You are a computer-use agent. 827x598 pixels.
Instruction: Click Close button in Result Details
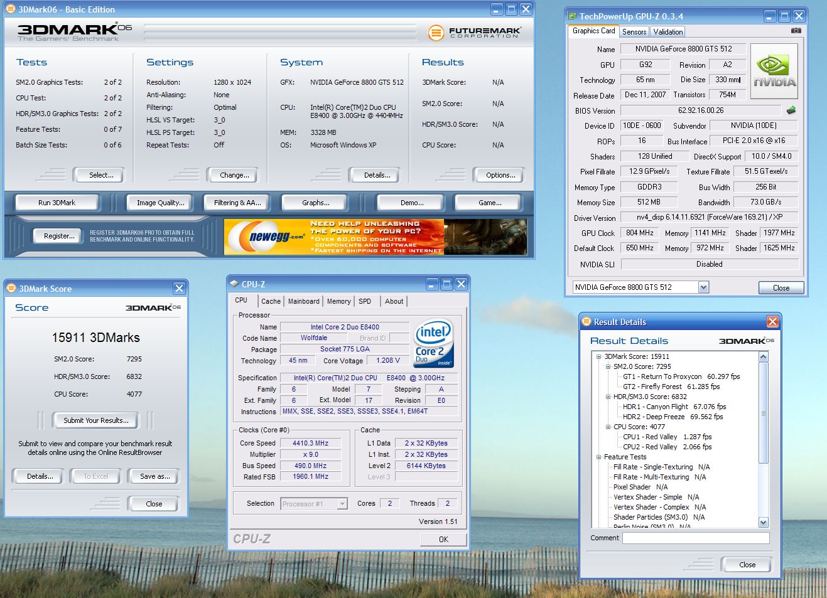[x=747, y=565]
